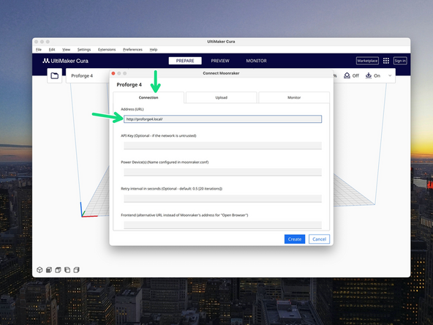Switch to the Connection tab
Viewport: 433px width, 325px height.
pos(148,97)
